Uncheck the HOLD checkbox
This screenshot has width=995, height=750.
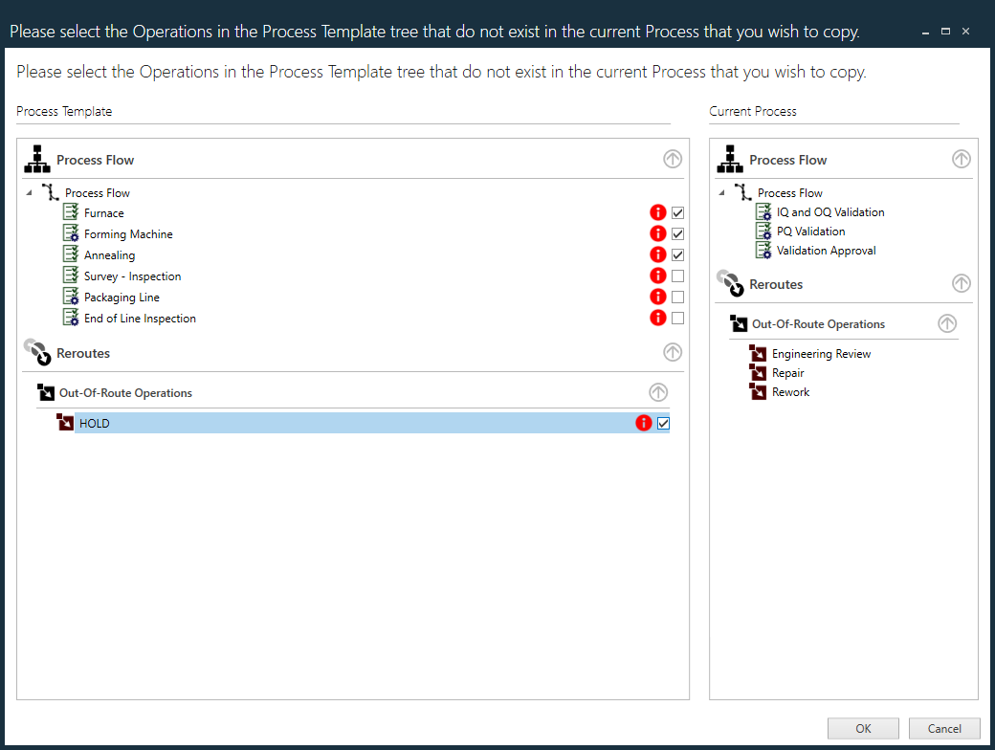click(x=663, y=422)
